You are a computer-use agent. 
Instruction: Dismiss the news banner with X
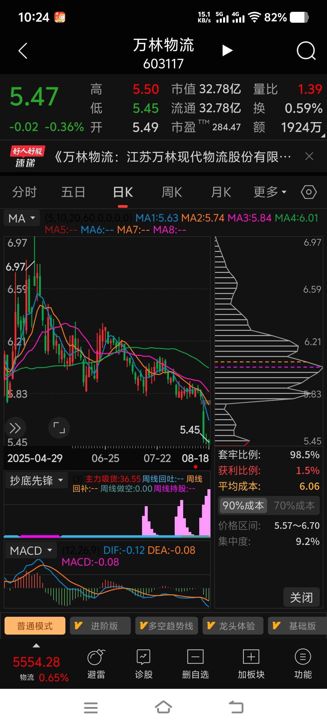(x=309, y=156)
